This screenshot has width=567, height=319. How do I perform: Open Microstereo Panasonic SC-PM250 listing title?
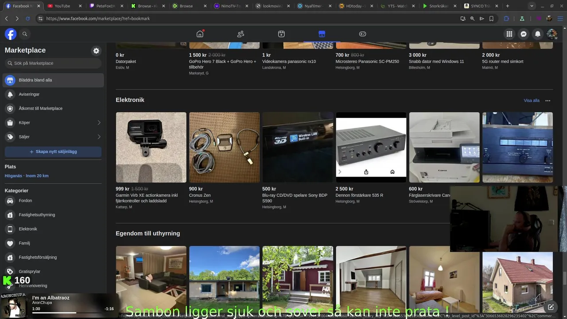pos(367,62)
